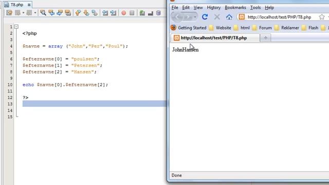Viewport: 329px width, 185px height.
Task: Reload the page in Firefox
Action: coord(205,17)
